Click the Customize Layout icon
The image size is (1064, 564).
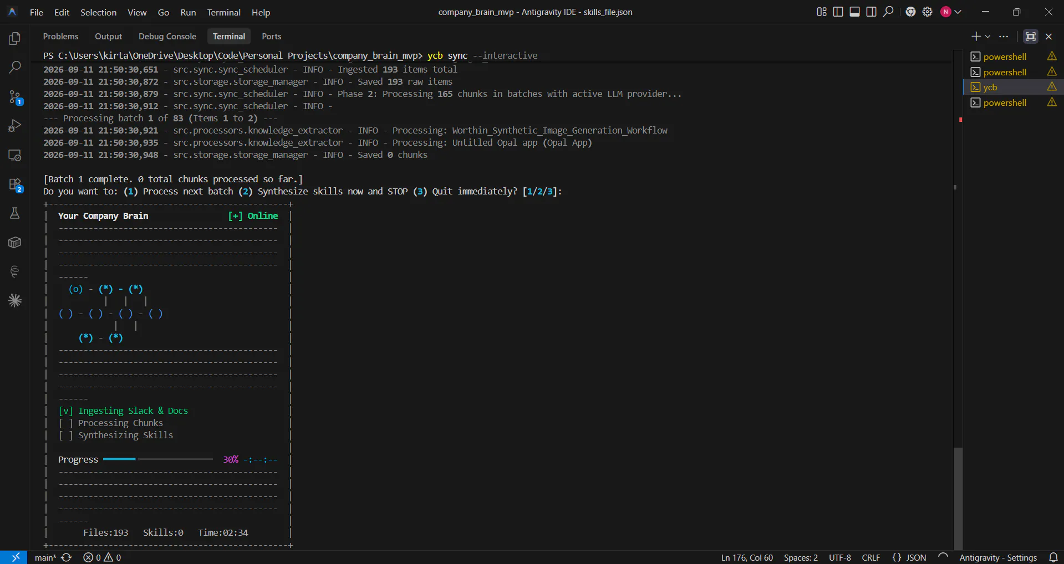822,12
